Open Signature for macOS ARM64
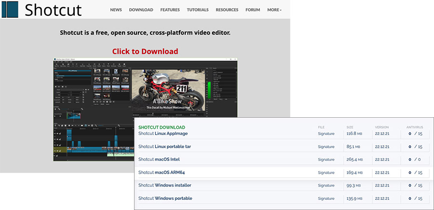 326,173
